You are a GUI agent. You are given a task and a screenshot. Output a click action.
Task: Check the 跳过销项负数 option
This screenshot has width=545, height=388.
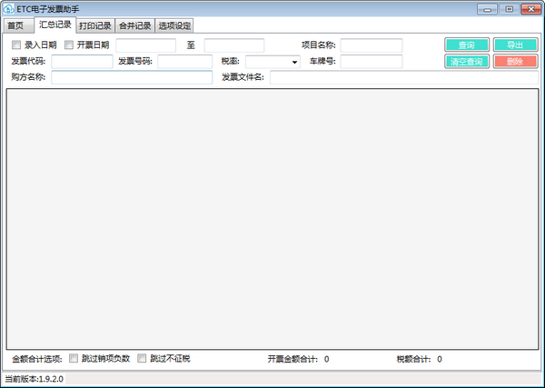[x=74, y=358]
